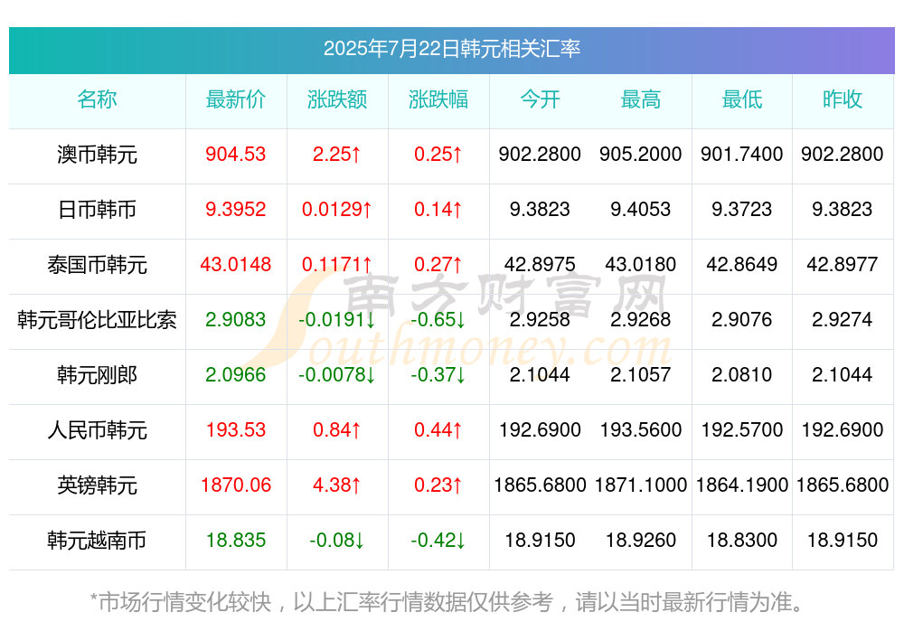Click change percent 0.44↑
The height and width of the screenshot is (631, 904).
coord(438,429)
